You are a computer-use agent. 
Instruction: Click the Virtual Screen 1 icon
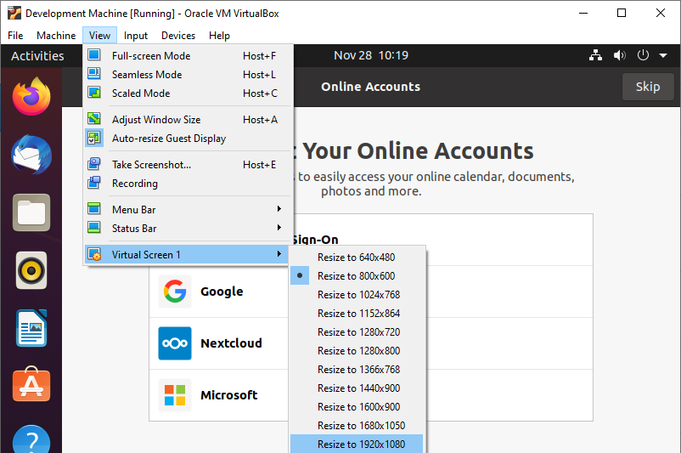point(93,254)
